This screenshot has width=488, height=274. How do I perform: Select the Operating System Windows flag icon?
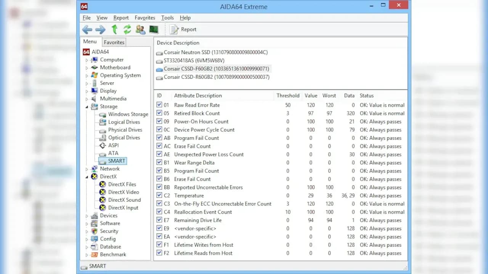pyautogui.click(x=94, y=75)
